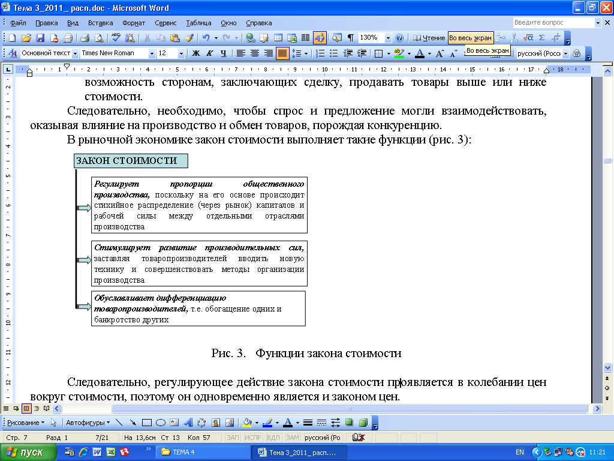Click the пуск Start button
This screenshot has height=461, width=614.
click(x=28, y=452)
